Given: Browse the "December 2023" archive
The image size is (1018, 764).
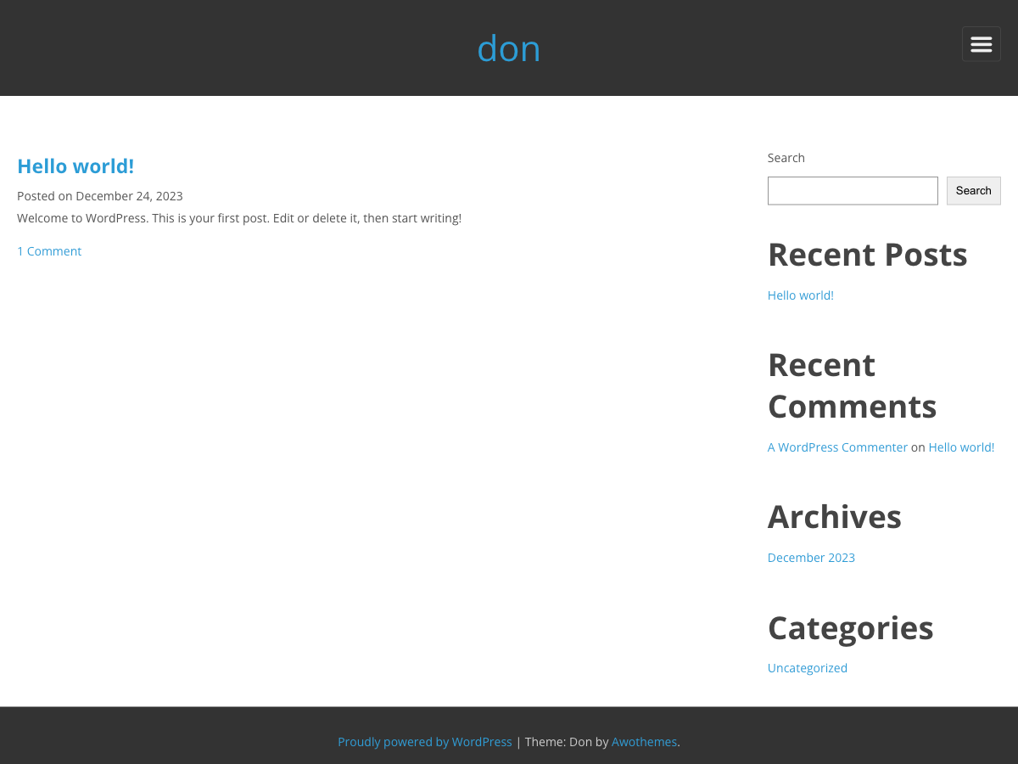Looking at the screenshot, I should (810, 557).
